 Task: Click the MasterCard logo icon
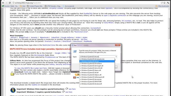75,78
